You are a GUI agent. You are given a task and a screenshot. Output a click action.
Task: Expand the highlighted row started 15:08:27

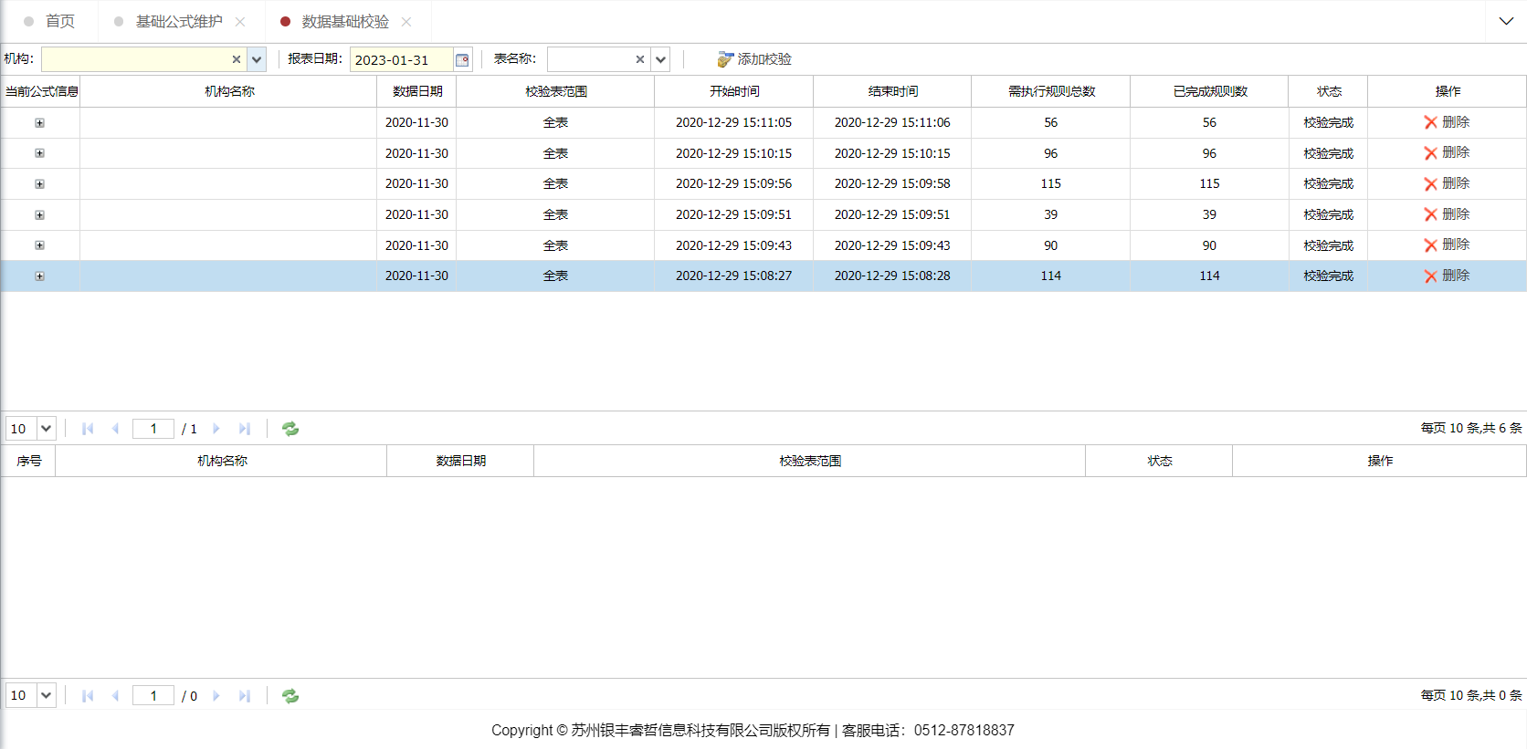coord(39,276)
